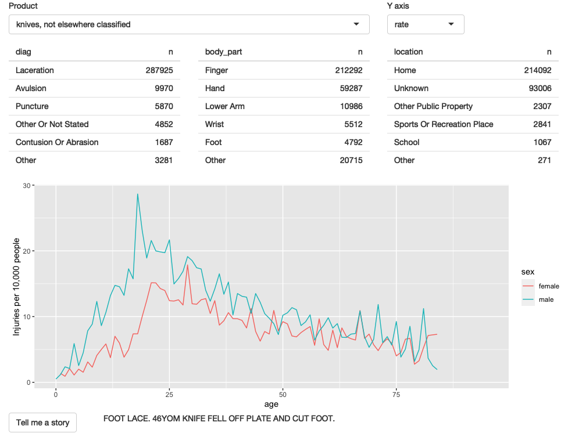Click the Tell me a story button
Image resolution: width=568 pixels, height=444 pixels.
click(43, 423)
